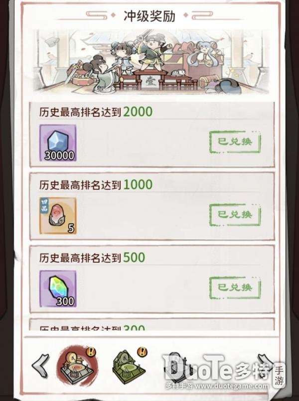Click the left arrow in the bottom bar
The image size is (299, 401).
point(41,366)
